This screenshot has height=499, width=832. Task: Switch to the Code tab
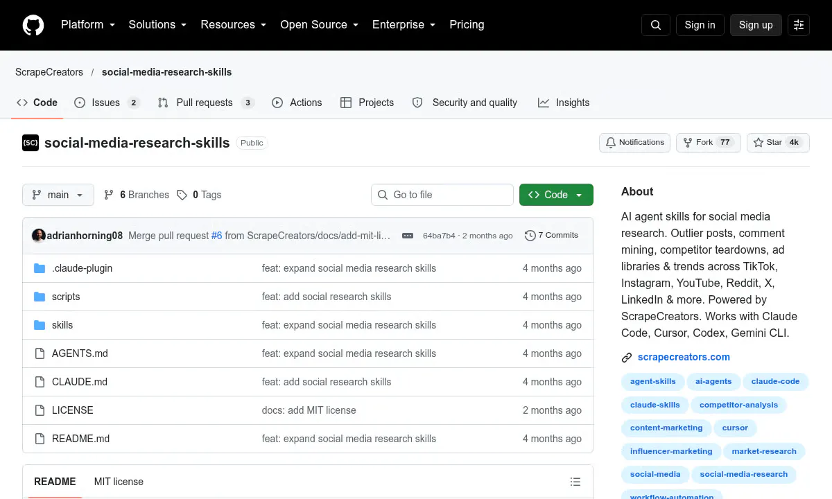37,103
